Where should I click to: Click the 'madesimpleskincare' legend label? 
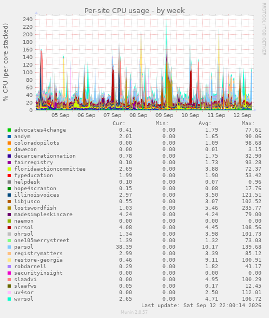tap(43, 215)
